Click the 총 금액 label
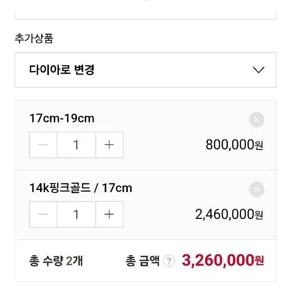291x291 pixels. (x=143, y=261)
